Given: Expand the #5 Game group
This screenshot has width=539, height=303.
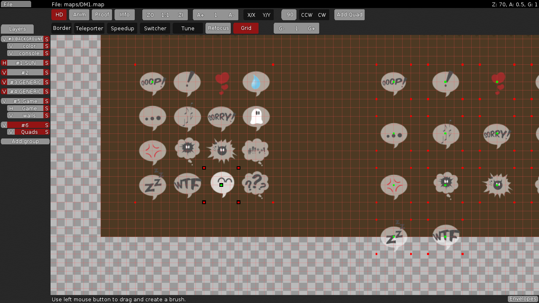Looking at the screenshot, I should (x=25, y=101).
